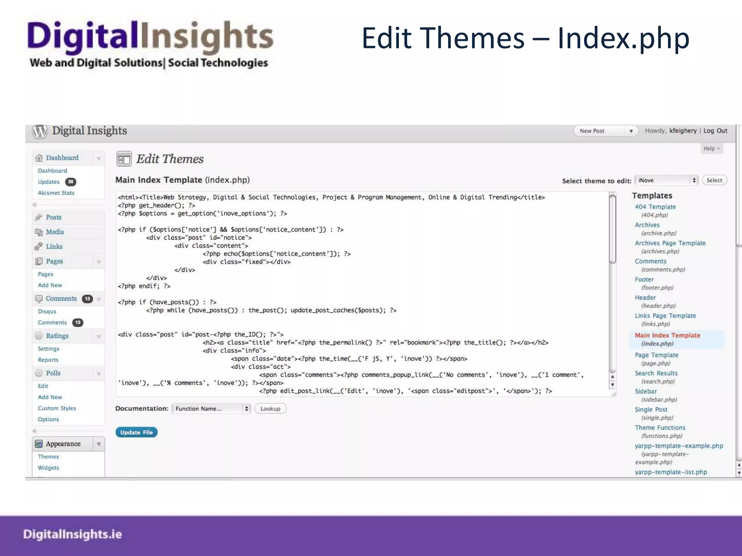Open the Disqus submenu item
742x556 pixels.
coord(47,311)
